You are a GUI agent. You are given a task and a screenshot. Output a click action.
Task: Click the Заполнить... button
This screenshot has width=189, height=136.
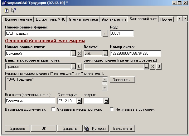point(122,80)
